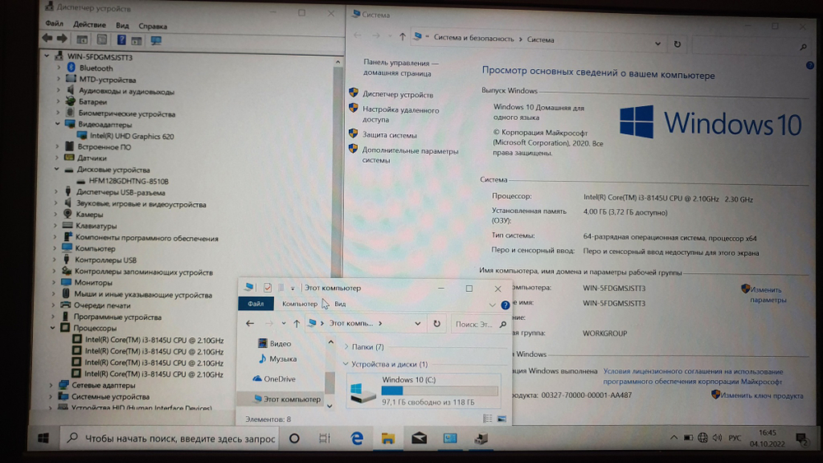Select Intel(R) UHD Graphics 620 adapter

132,137
